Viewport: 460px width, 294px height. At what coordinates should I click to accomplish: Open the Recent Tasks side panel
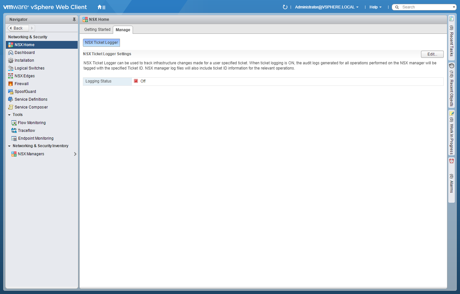pyautogui.click(x=451, y=37)
